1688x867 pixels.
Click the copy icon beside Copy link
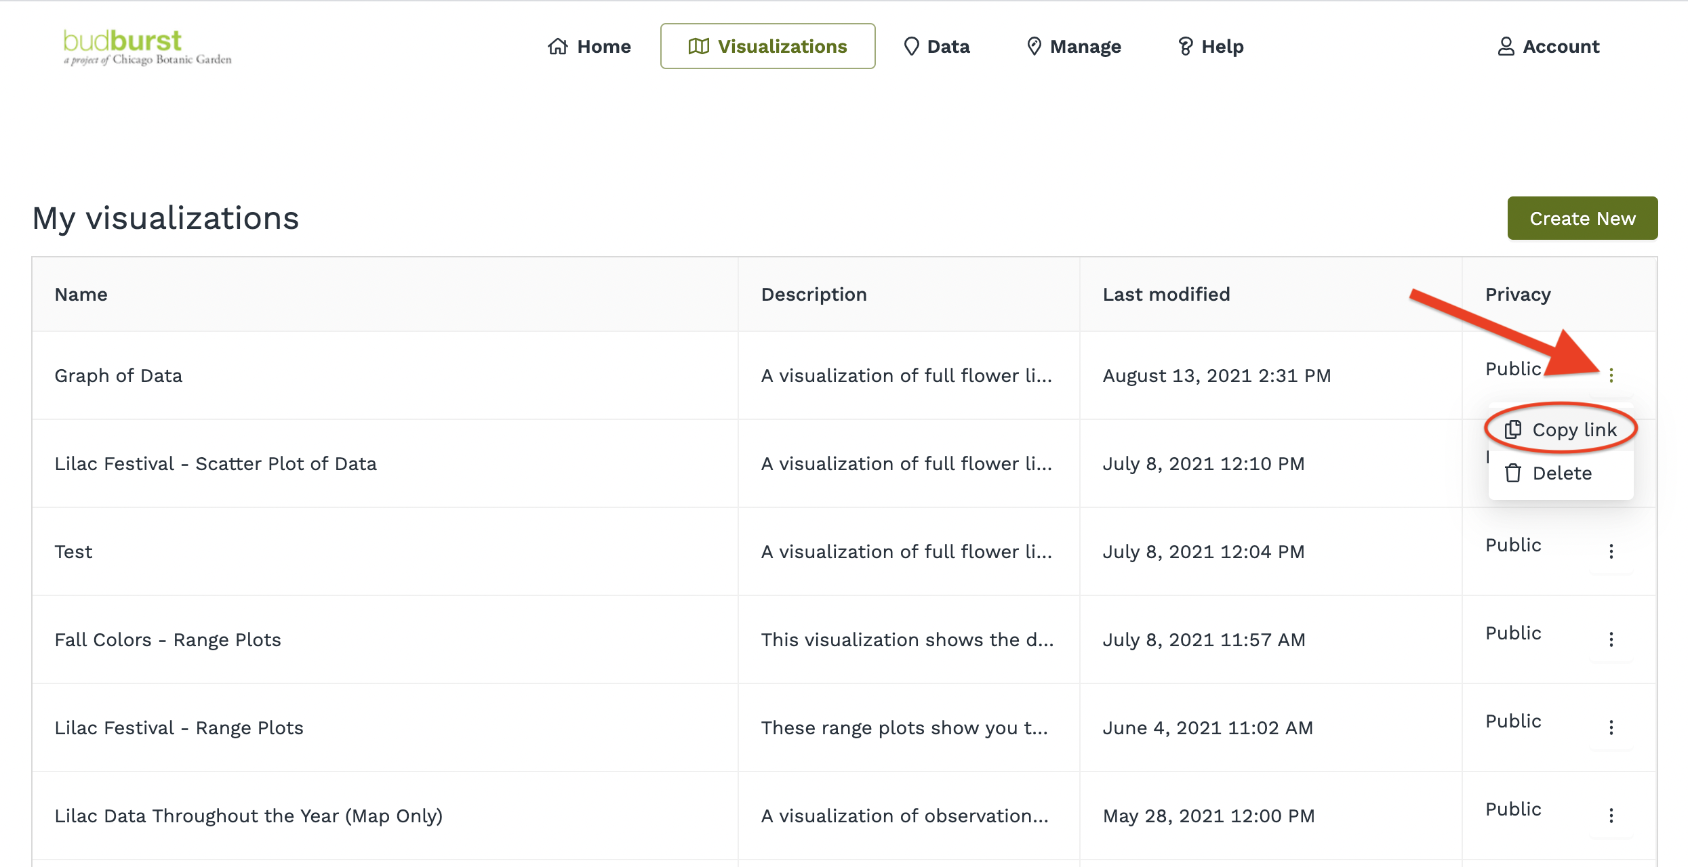tap(1513, 429)
